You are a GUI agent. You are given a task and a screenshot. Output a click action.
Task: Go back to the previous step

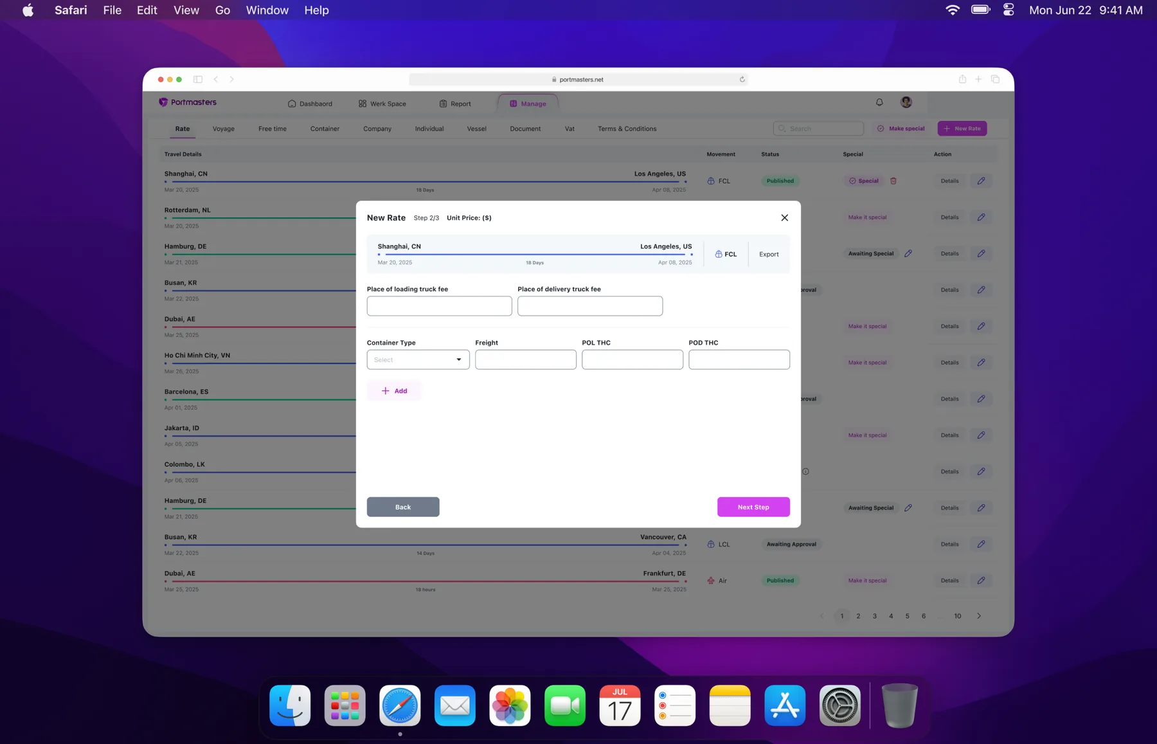tap(403, 507)
